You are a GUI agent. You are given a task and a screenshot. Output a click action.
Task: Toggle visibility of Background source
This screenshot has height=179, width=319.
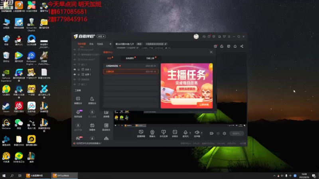75,49
